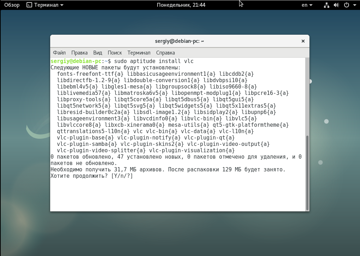Close the sergiy@debian-pc terminal window

pyautogui.click(x=303, y=41)
